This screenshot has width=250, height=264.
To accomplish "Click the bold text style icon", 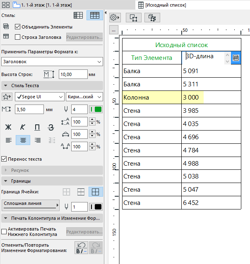I will point(8,127).
